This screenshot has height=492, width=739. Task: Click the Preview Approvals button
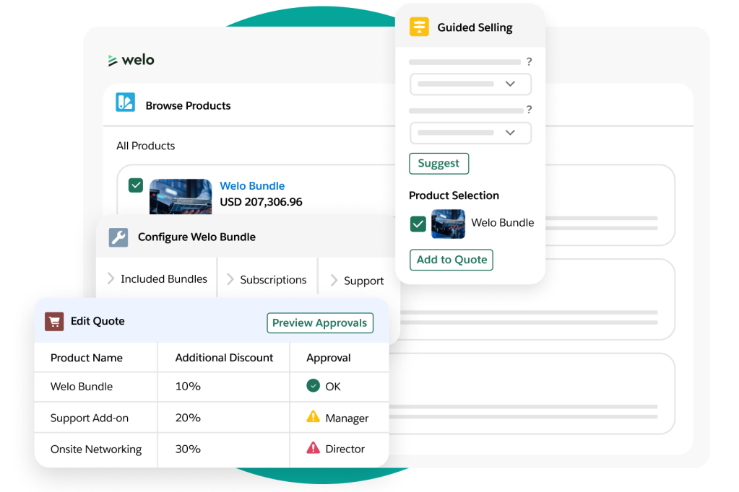pos(319,322)
